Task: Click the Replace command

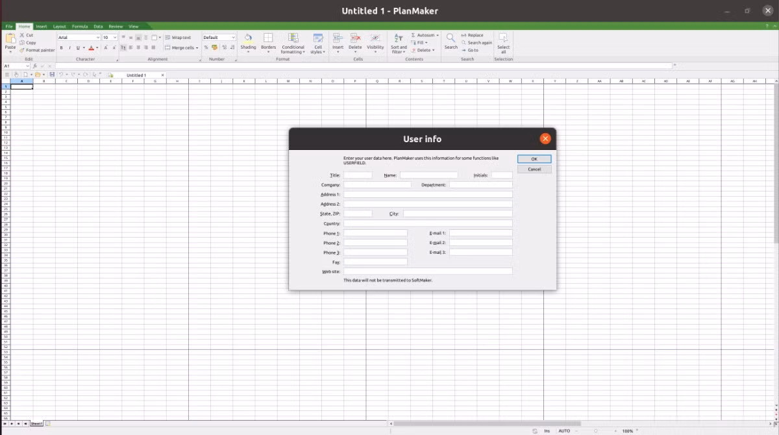Action: (x=473, y=35)
